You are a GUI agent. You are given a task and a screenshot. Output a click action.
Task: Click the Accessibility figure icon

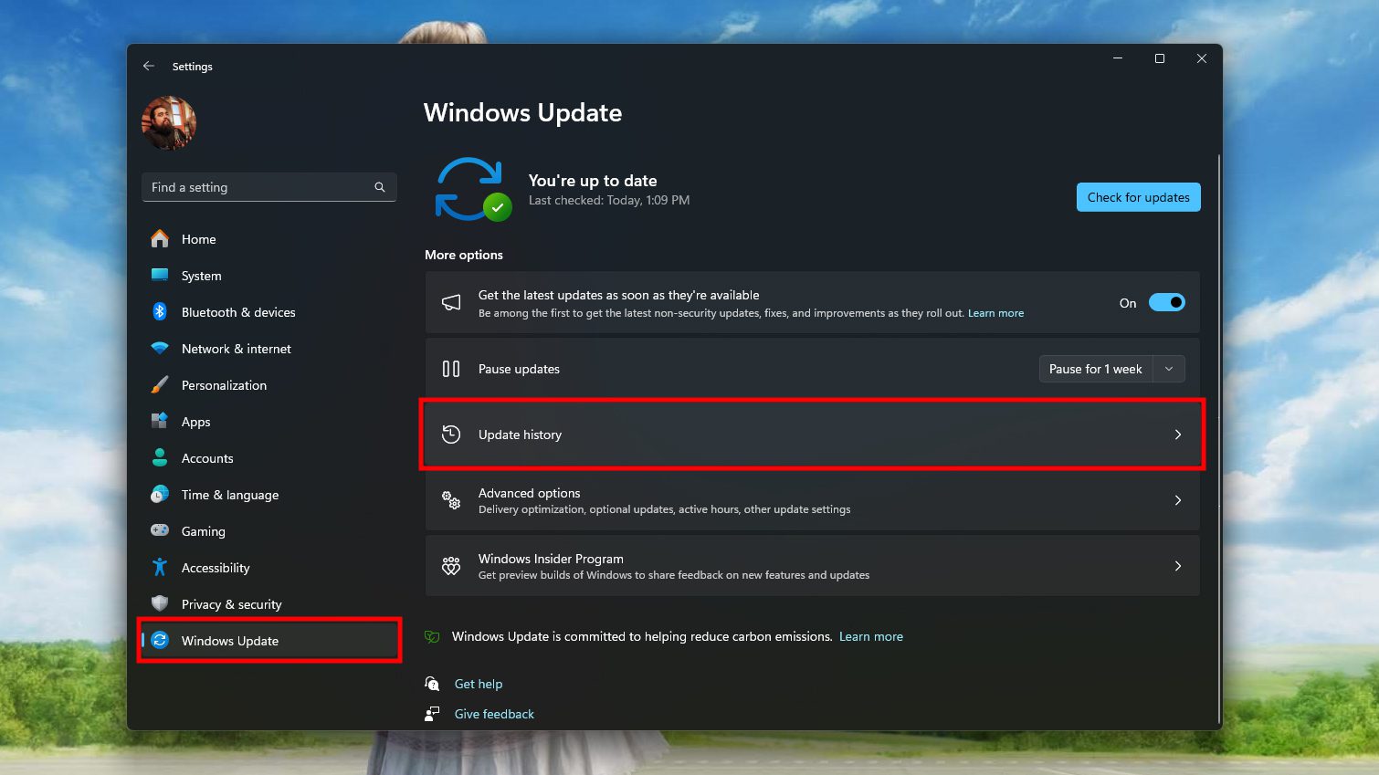click(x=160, y=567)
